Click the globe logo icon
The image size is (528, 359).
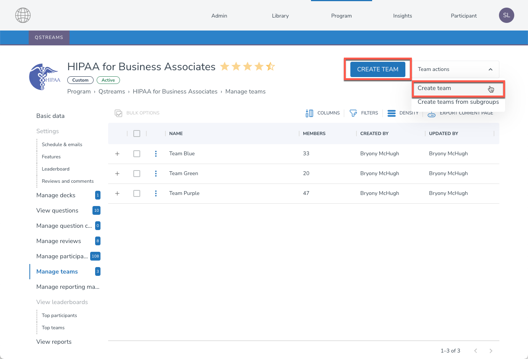pyautogui.click(x=23, y=15)
